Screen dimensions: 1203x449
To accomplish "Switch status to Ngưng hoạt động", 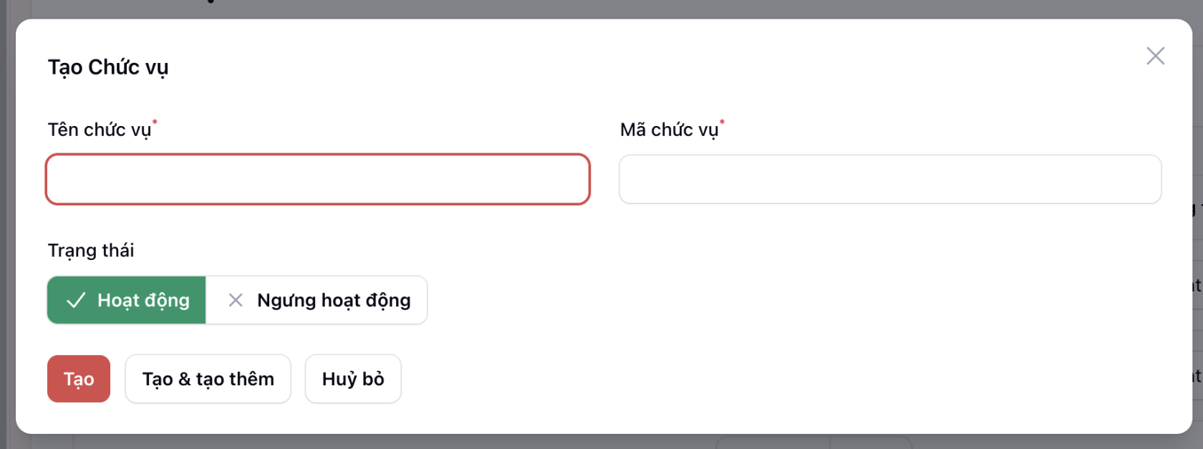I will tap(317, 300).
